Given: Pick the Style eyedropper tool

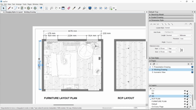Looking at the screenshot, I should tap(74, 8).
